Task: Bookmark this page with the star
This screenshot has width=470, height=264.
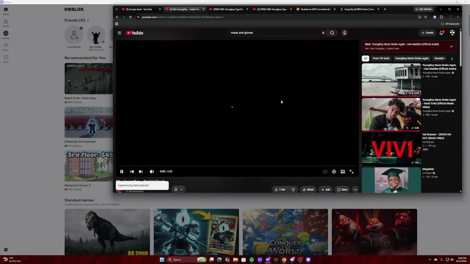Action: 426,17
